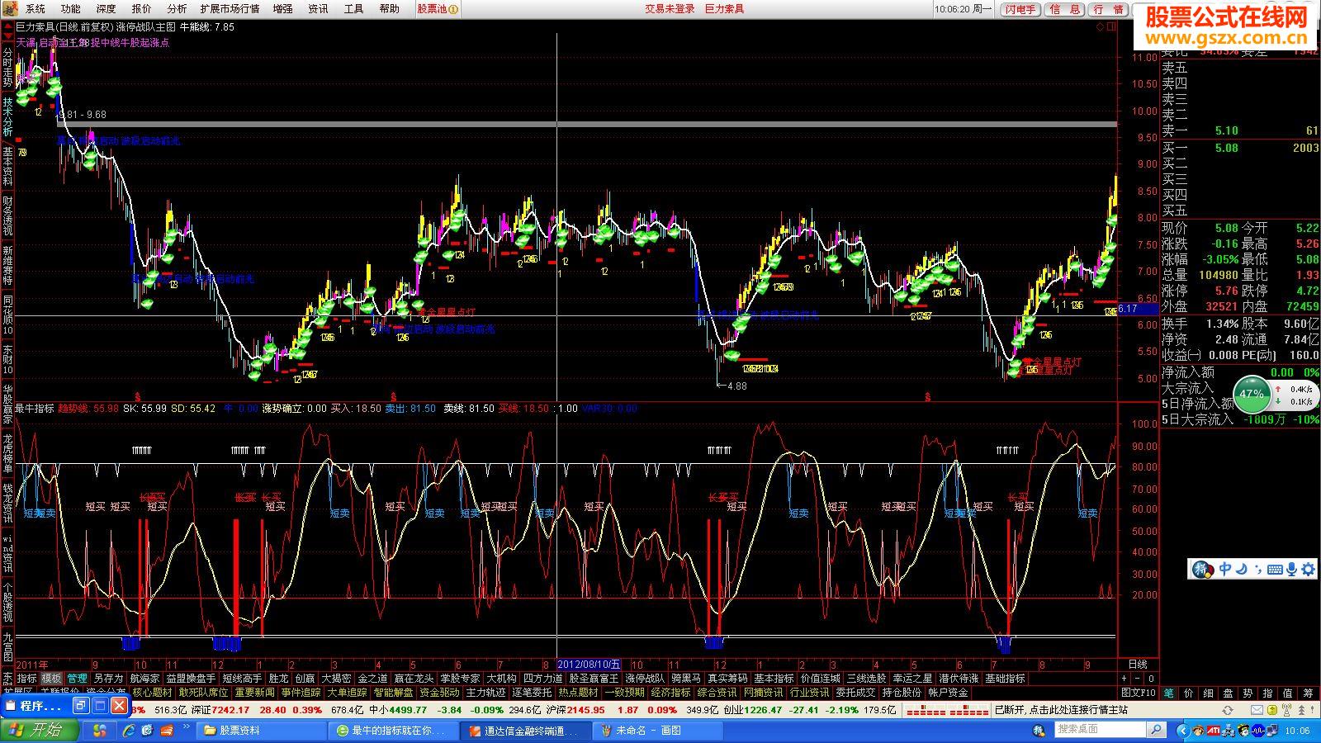
Task: Open the 核心题材 info tab
Action: point(152,693)
